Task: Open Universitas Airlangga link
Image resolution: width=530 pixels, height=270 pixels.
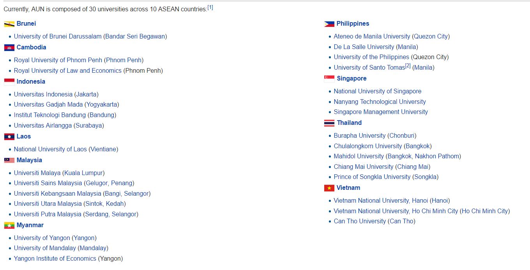Action: pos(43,126)
